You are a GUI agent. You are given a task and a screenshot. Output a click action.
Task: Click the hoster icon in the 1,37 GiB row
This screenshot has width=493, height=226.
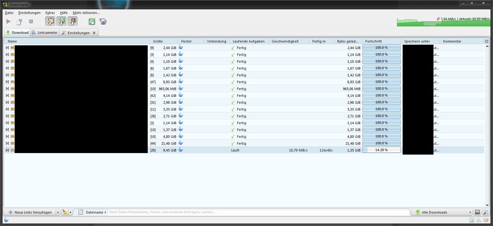[181, 129]
